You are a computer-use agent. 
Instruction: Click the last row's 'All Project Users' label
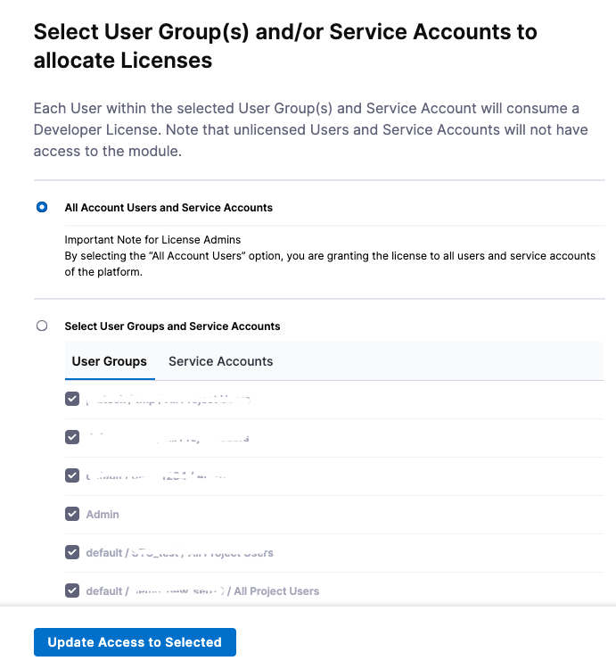pos(276,591)
